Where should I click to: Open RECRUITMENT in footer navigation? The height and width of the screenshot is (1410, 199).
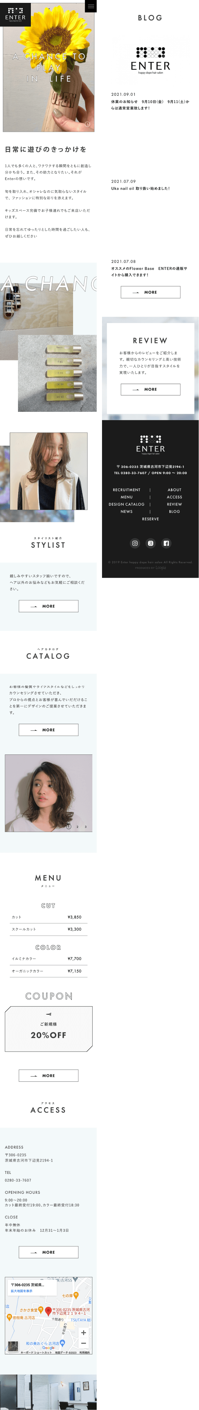point(127,490)
